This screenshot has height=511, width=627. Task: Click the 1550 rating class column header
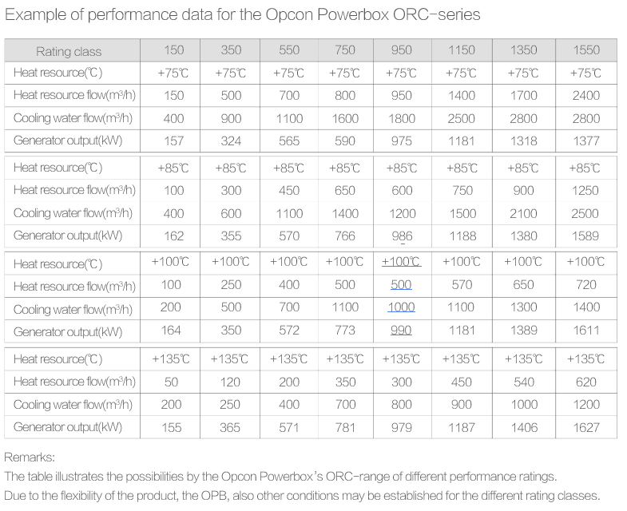point(586,50)
